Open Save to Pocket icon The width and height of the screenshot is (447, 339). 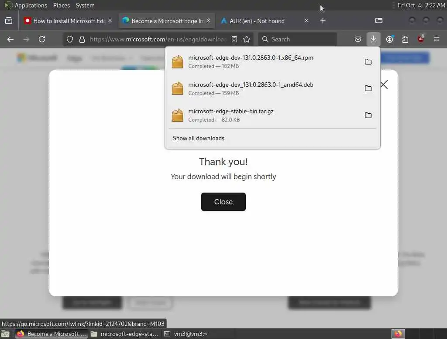click(358, 39)
